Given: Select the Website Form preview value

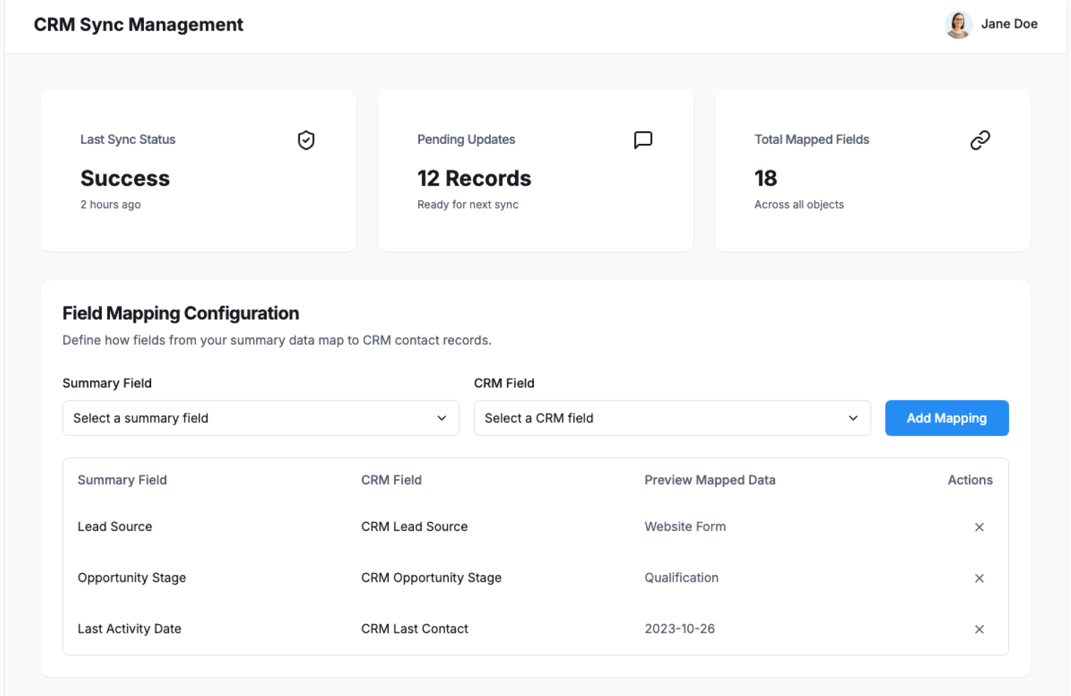Looking at the screenshot, I should click(x=685, y=526).
